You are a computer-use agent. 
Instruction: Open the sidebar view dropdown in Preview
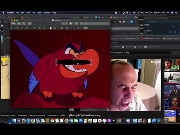coord(13,23)
